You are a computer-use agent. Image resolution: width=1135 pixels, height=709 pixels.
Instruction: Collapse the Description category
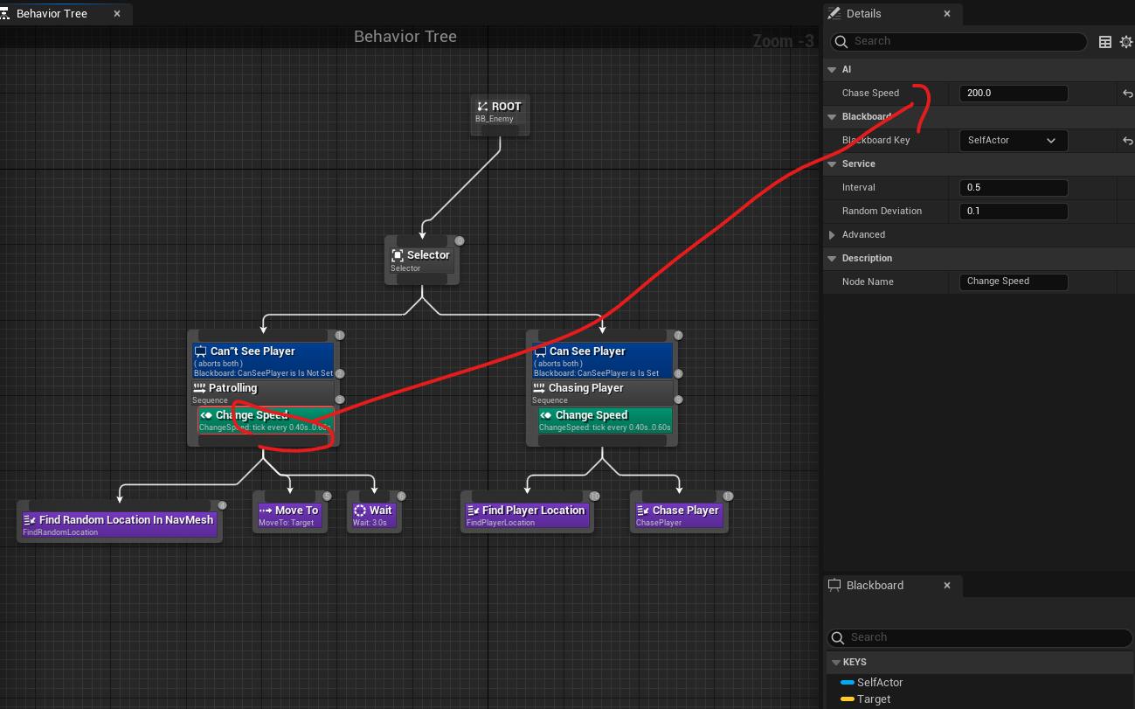830,258
